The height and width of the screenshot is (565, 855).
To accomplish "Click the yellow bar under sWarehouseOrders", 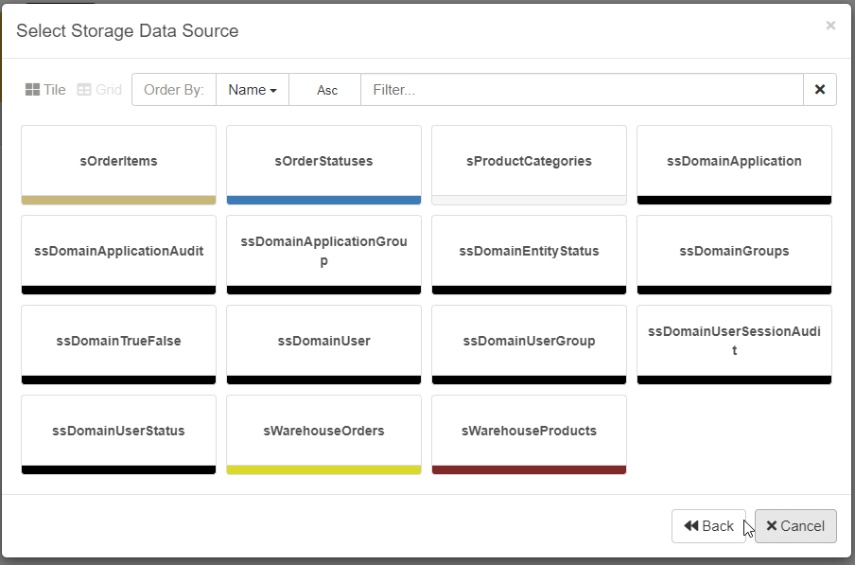I will pos(323,469).
